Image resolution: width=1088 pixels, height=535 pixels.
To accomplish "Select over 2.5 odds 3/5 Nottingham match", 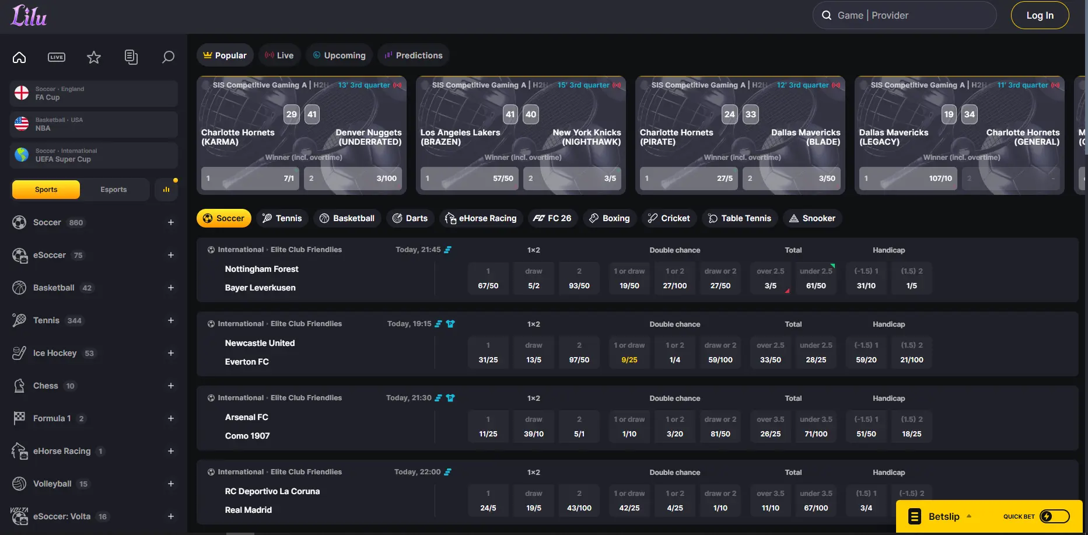I will coord(771,278).
